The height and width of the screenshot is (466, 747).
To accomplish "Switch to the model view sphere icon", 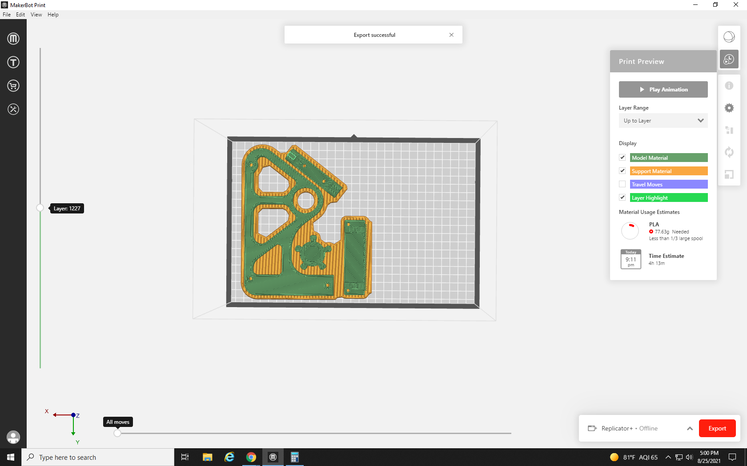I will (729, 37).
